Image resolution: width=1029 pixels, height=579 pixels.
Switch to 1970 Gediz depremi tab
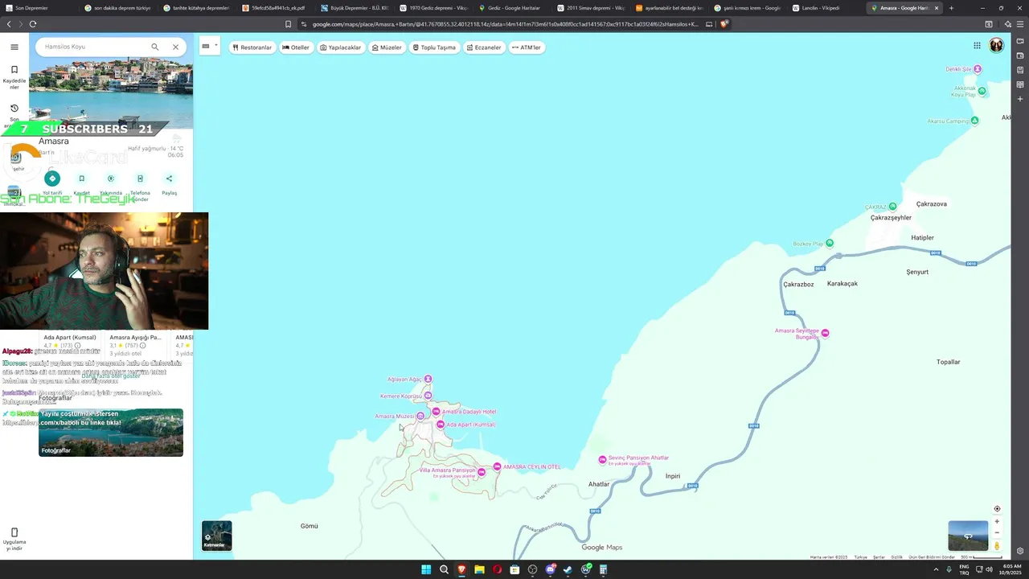point(434,8)
